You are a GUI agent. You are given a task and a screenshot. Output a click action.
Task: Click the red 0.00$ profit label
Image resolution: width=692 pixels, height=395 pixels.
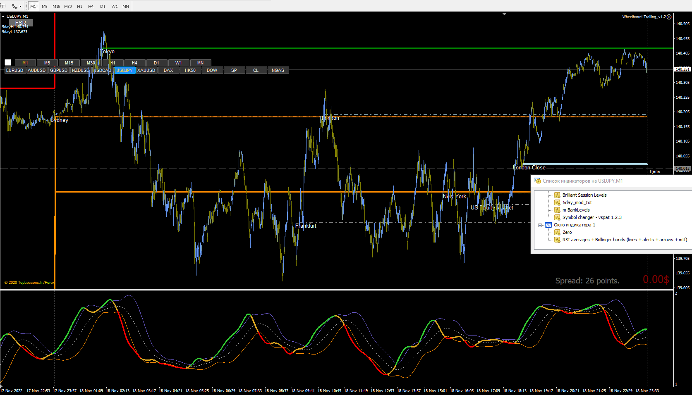click(656, 280)
